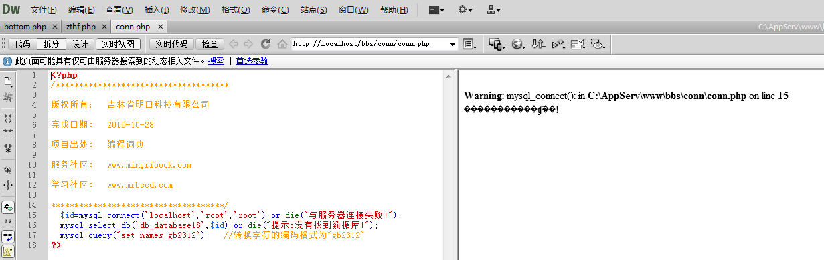Click the info icon on notification bar

7,61
